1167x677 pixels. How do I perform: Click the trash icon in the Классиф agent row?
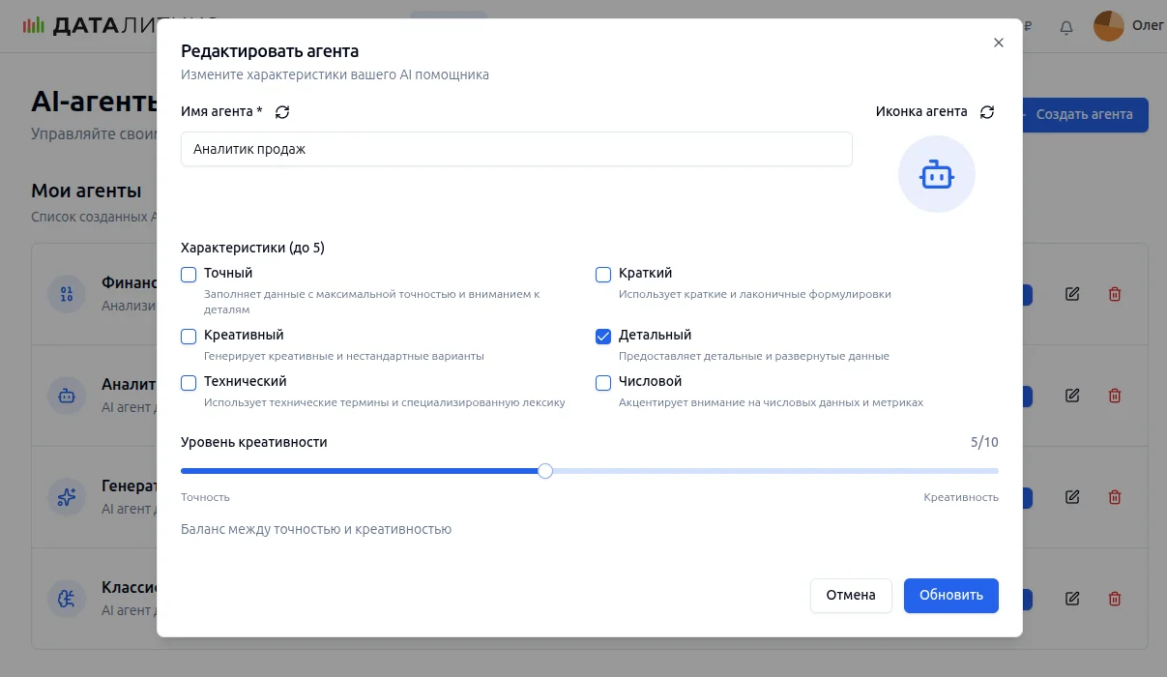(x=1115, y=599)
